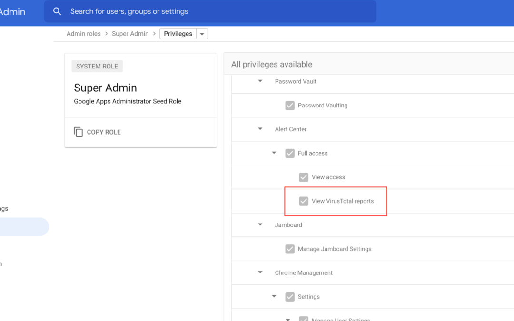Collapse the Password Vault section

pos(260,81)
